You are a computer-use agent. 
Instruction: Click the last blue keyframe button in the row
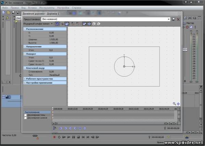tap(85, 128)
